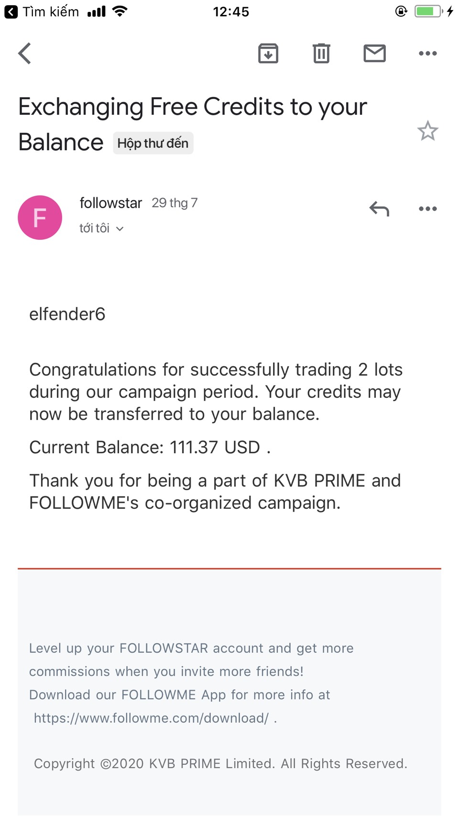Tap the email subject title

click(x=192, y=107)
